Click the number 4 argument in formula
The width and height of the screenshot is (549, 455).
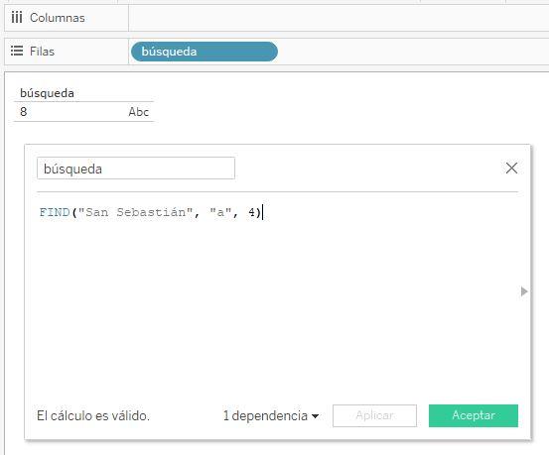pyautogui.click(x=252, y=212)
